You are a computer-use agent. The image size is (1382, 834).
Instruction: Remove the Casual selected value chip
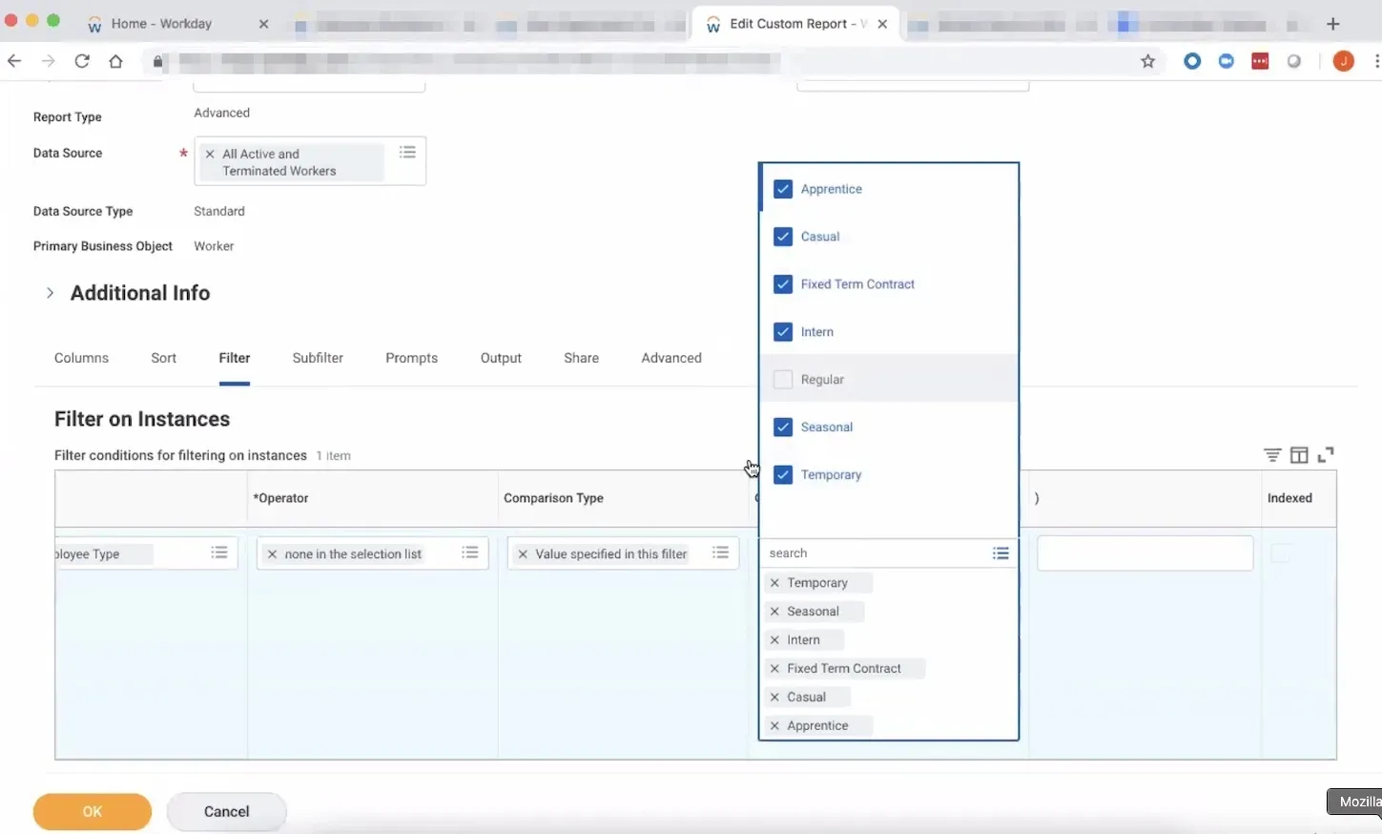774,698
